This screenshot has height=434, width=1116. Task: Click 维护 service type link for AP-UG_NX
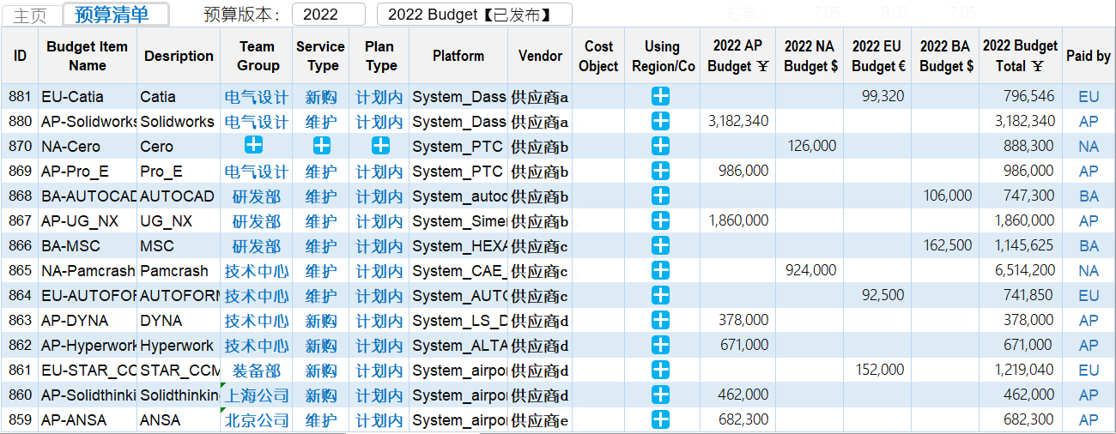tap(321, 221)
